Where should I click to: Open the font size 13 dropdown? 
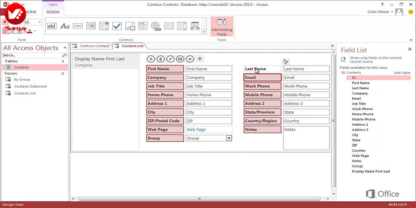tap(40, 22)
